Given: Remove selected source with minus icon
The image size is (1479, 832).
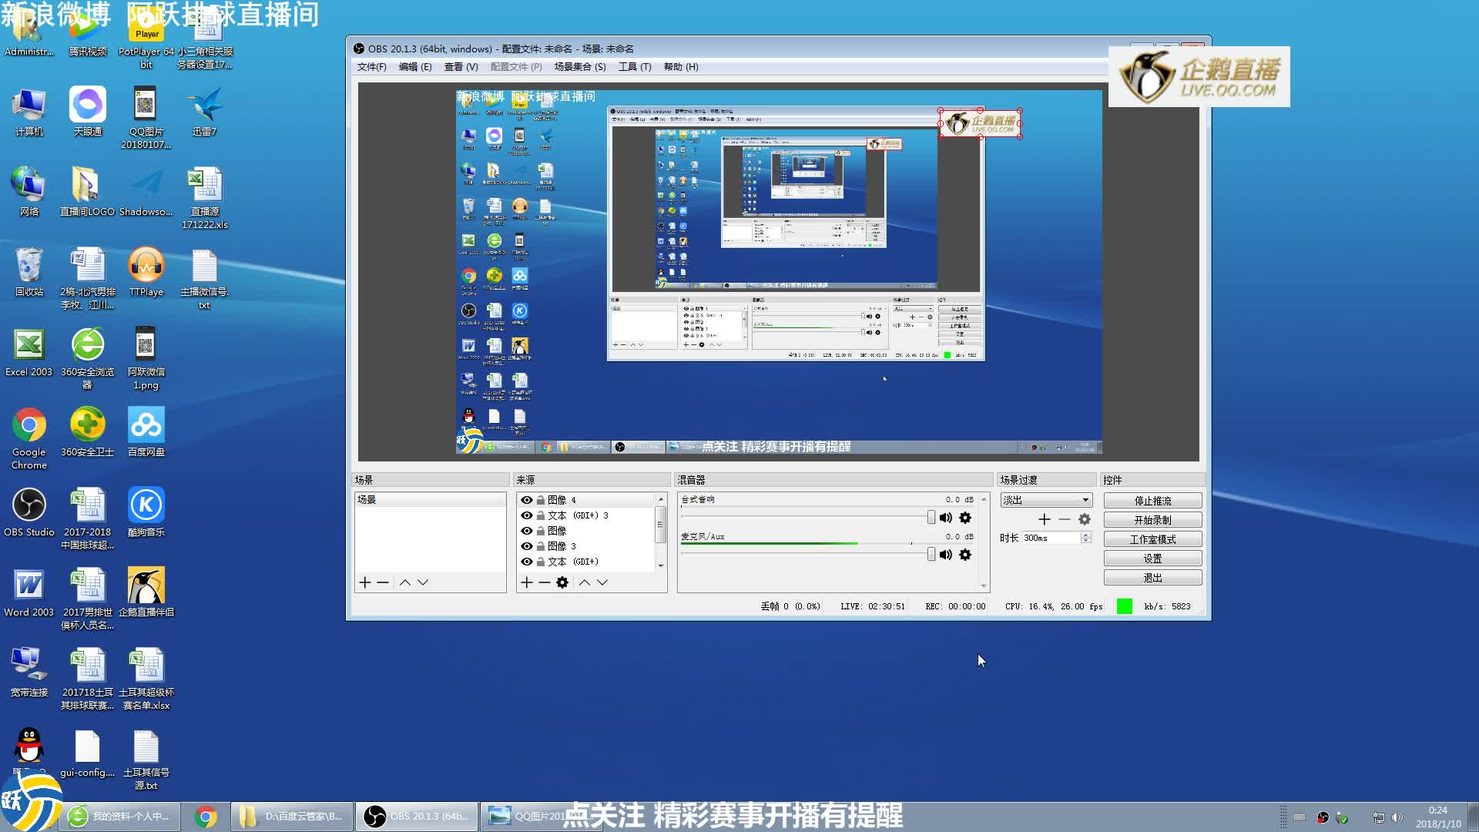Looking at the screenshot, I should (544, 582).
